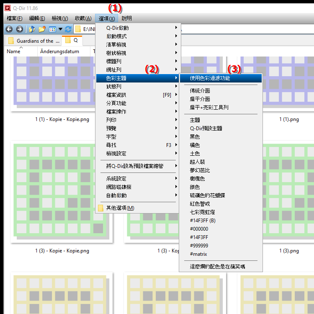Switch to the Q folder tab

[72, 41]
